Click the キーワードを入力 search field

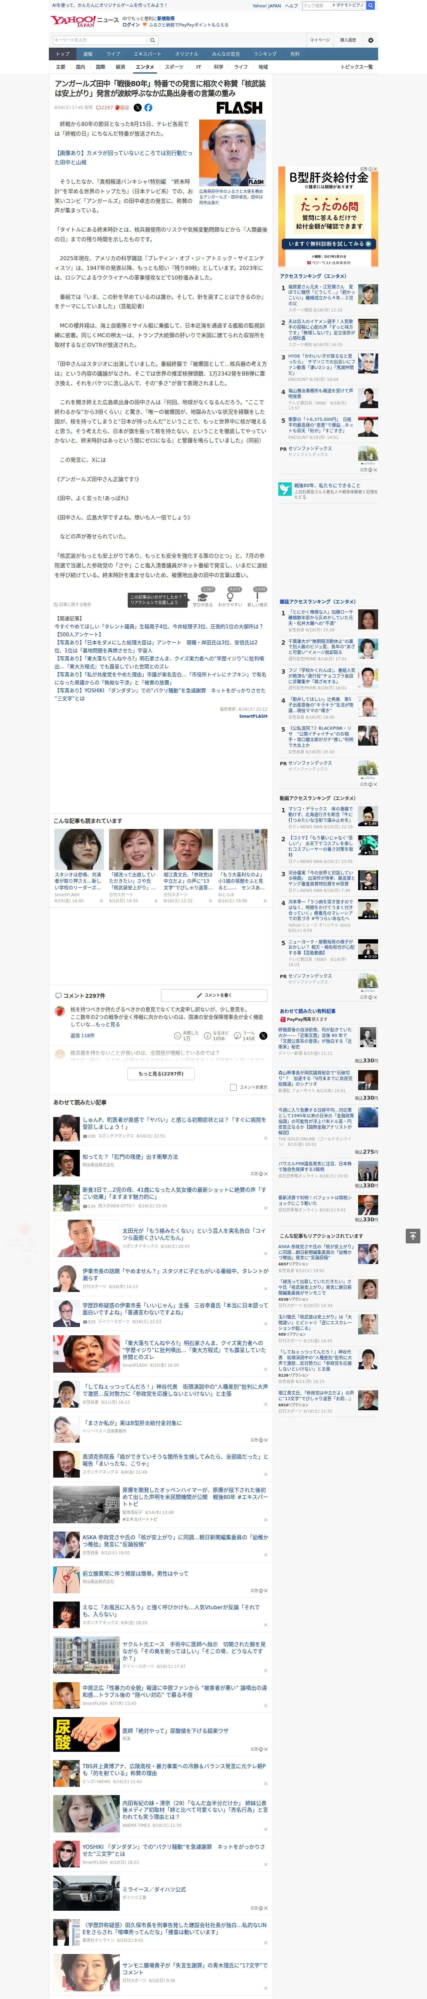[x=100, y=40]
